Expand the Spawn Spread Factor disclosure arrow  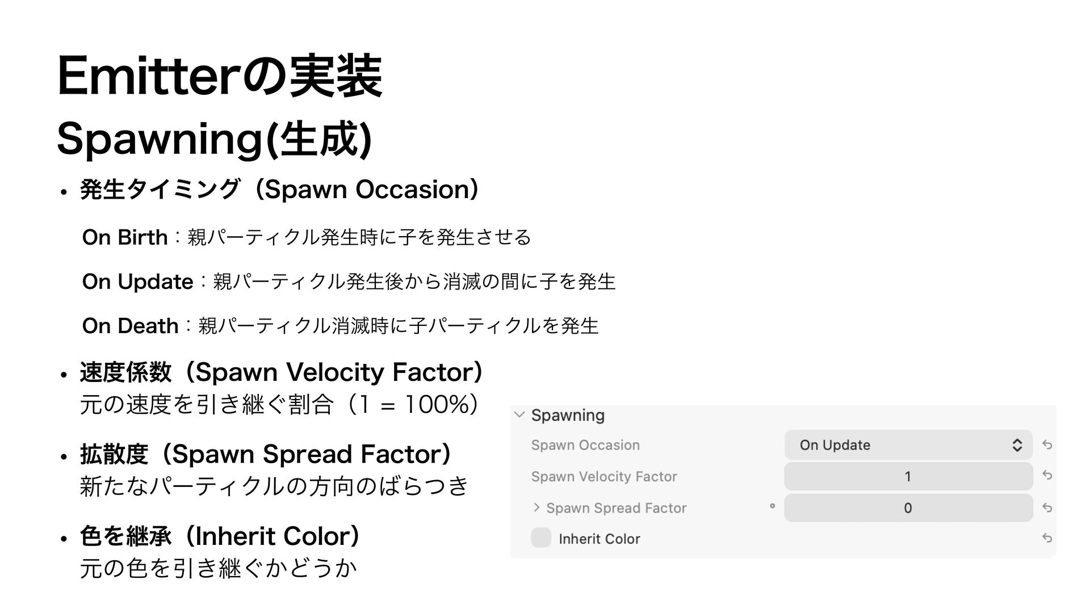tap(536, 507)
